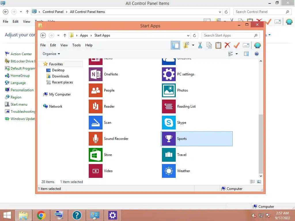Screen dimensions: 295x221
Task: Select Desktop in Favorites tree
Action: (58, 70)
